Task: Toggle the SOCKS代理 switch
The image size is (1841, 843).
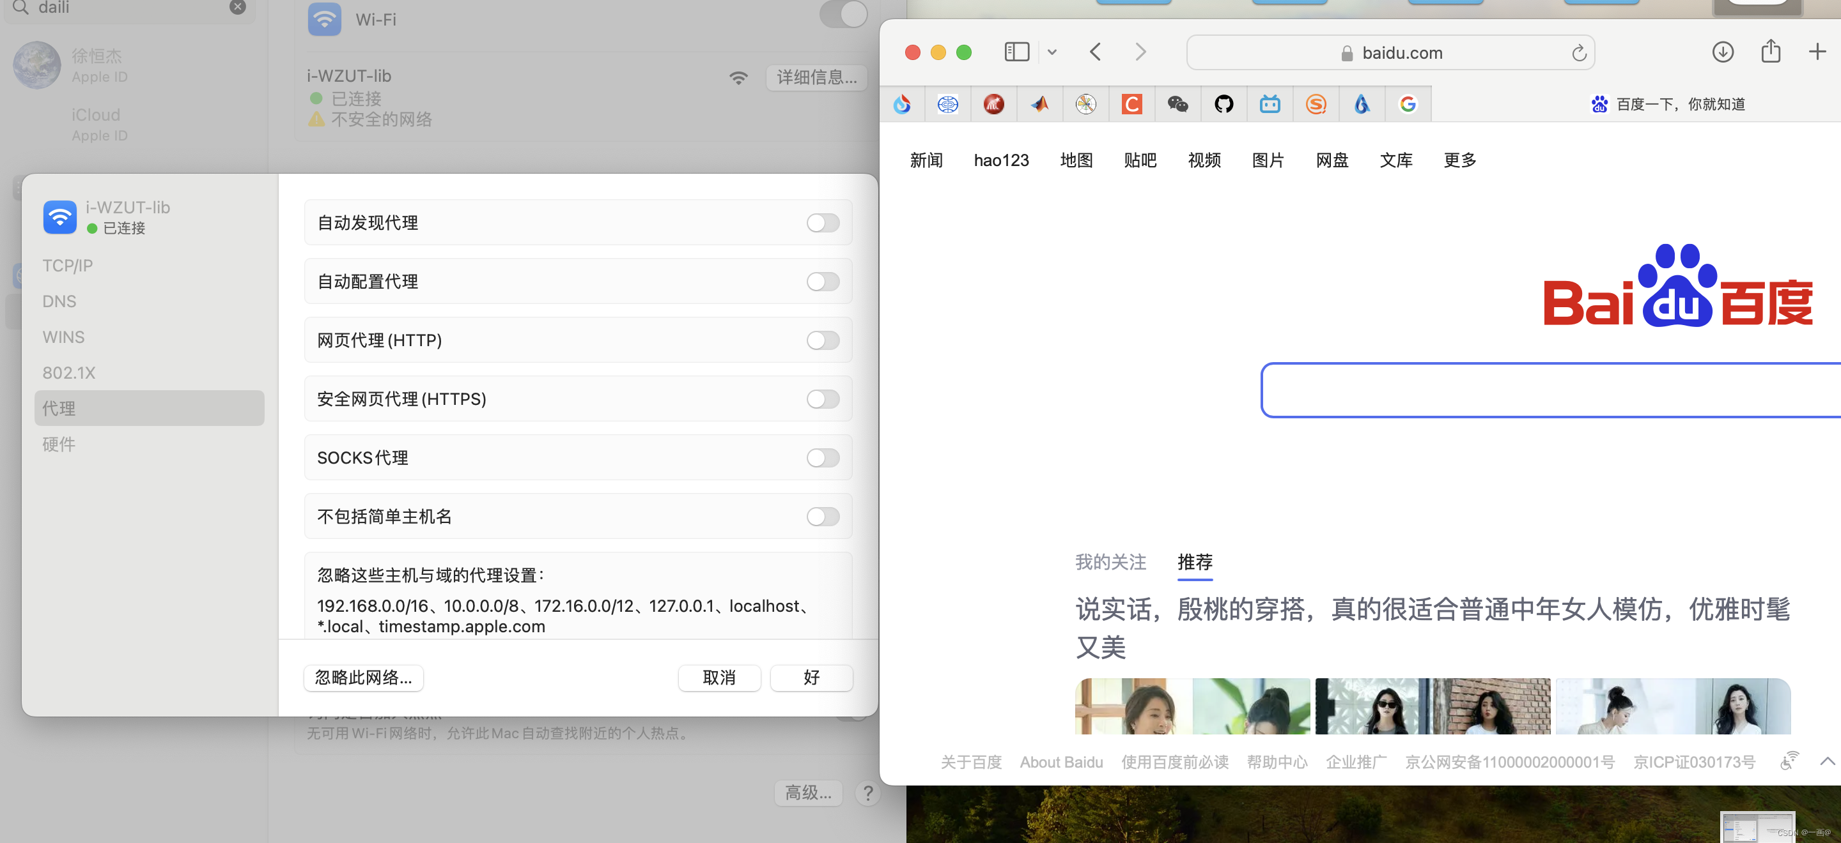Action: pos(823,457)
